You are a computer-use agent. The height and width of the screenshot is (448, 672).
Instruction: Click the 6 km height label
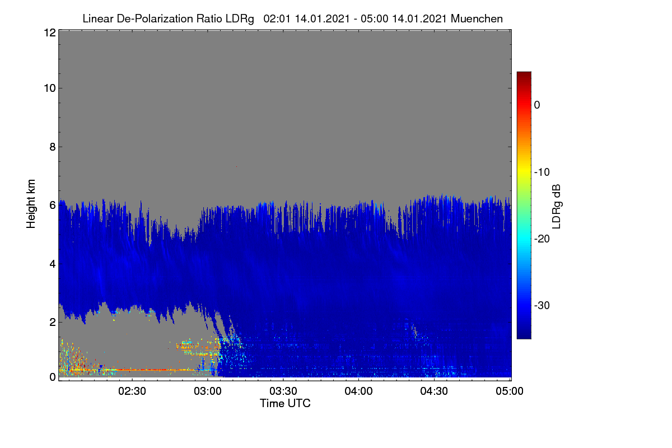tap(52, 205)
